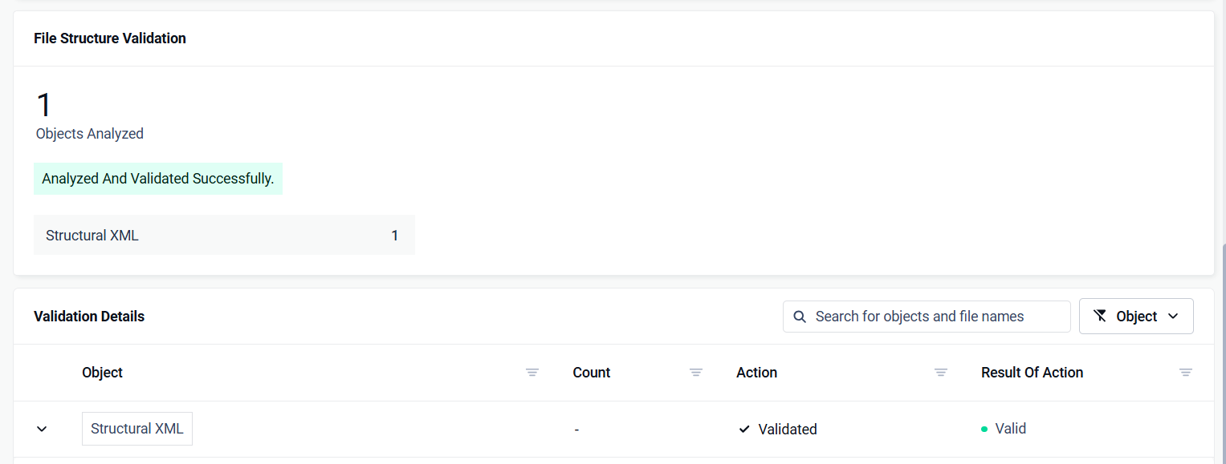Click the vertical scrollbar on right edge
The width and height of the screenshot is (1226, 464).
click(1222, 353)
